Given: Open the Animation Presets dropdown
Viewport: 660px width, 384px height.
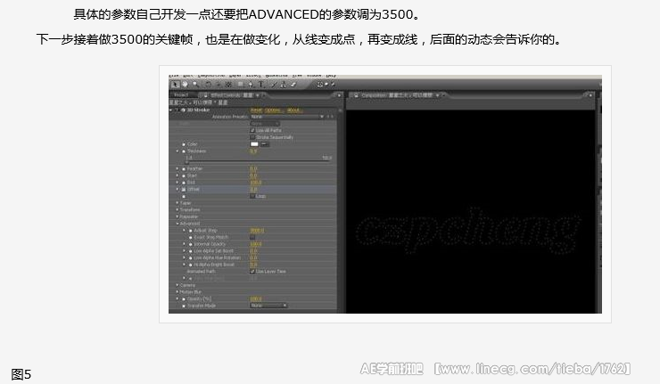Looking at the screenshot, I should pos(287,117).
